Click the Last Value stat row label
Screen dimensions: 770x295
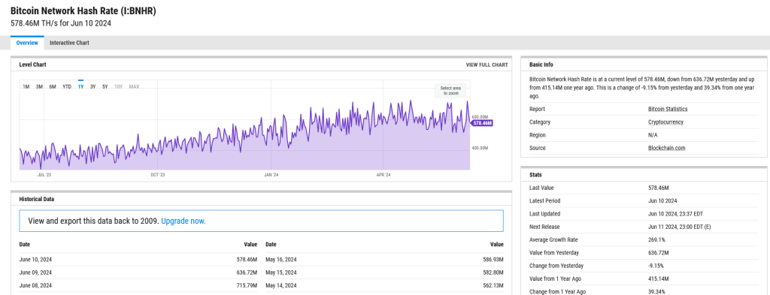(541, 188)
